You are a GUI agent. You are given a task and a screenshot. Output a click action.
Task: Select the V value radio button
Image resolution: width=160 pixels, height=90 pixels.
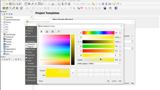pos(78,42)
